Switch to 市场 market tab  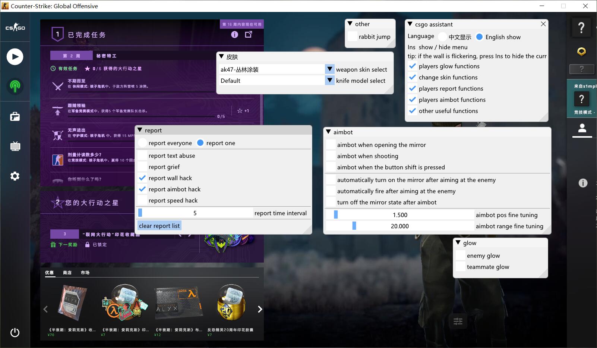click(85, 273)
